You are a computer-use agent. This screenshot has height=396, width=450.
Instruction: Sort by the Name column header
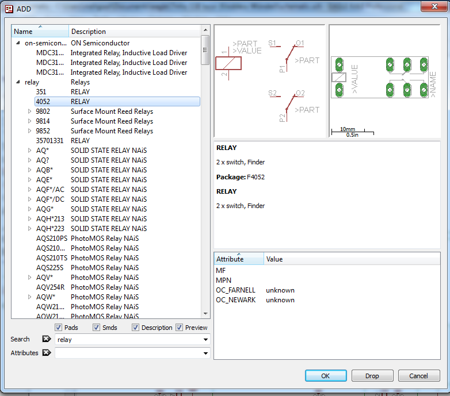[x=40, y=32]
